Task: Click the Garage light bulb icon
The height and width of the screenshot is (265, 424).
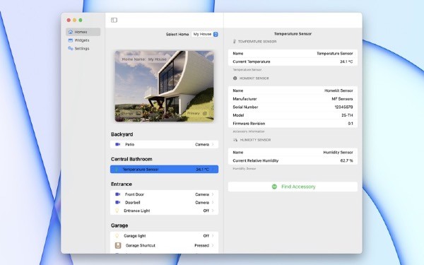Action: [x=117, y=236]
